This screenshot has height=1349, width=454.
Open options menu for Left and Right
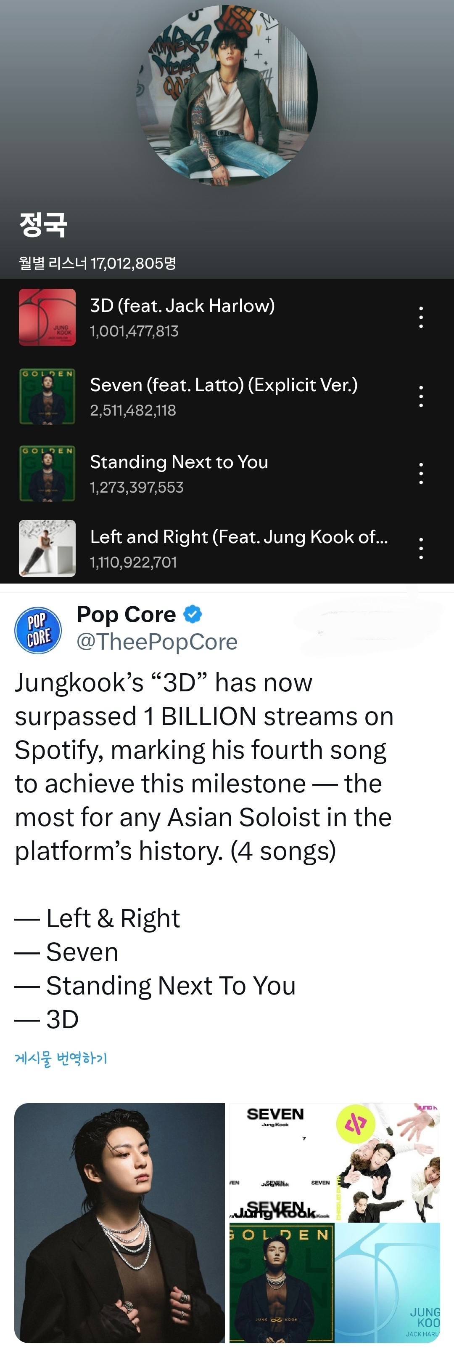(x=420, y=548)
